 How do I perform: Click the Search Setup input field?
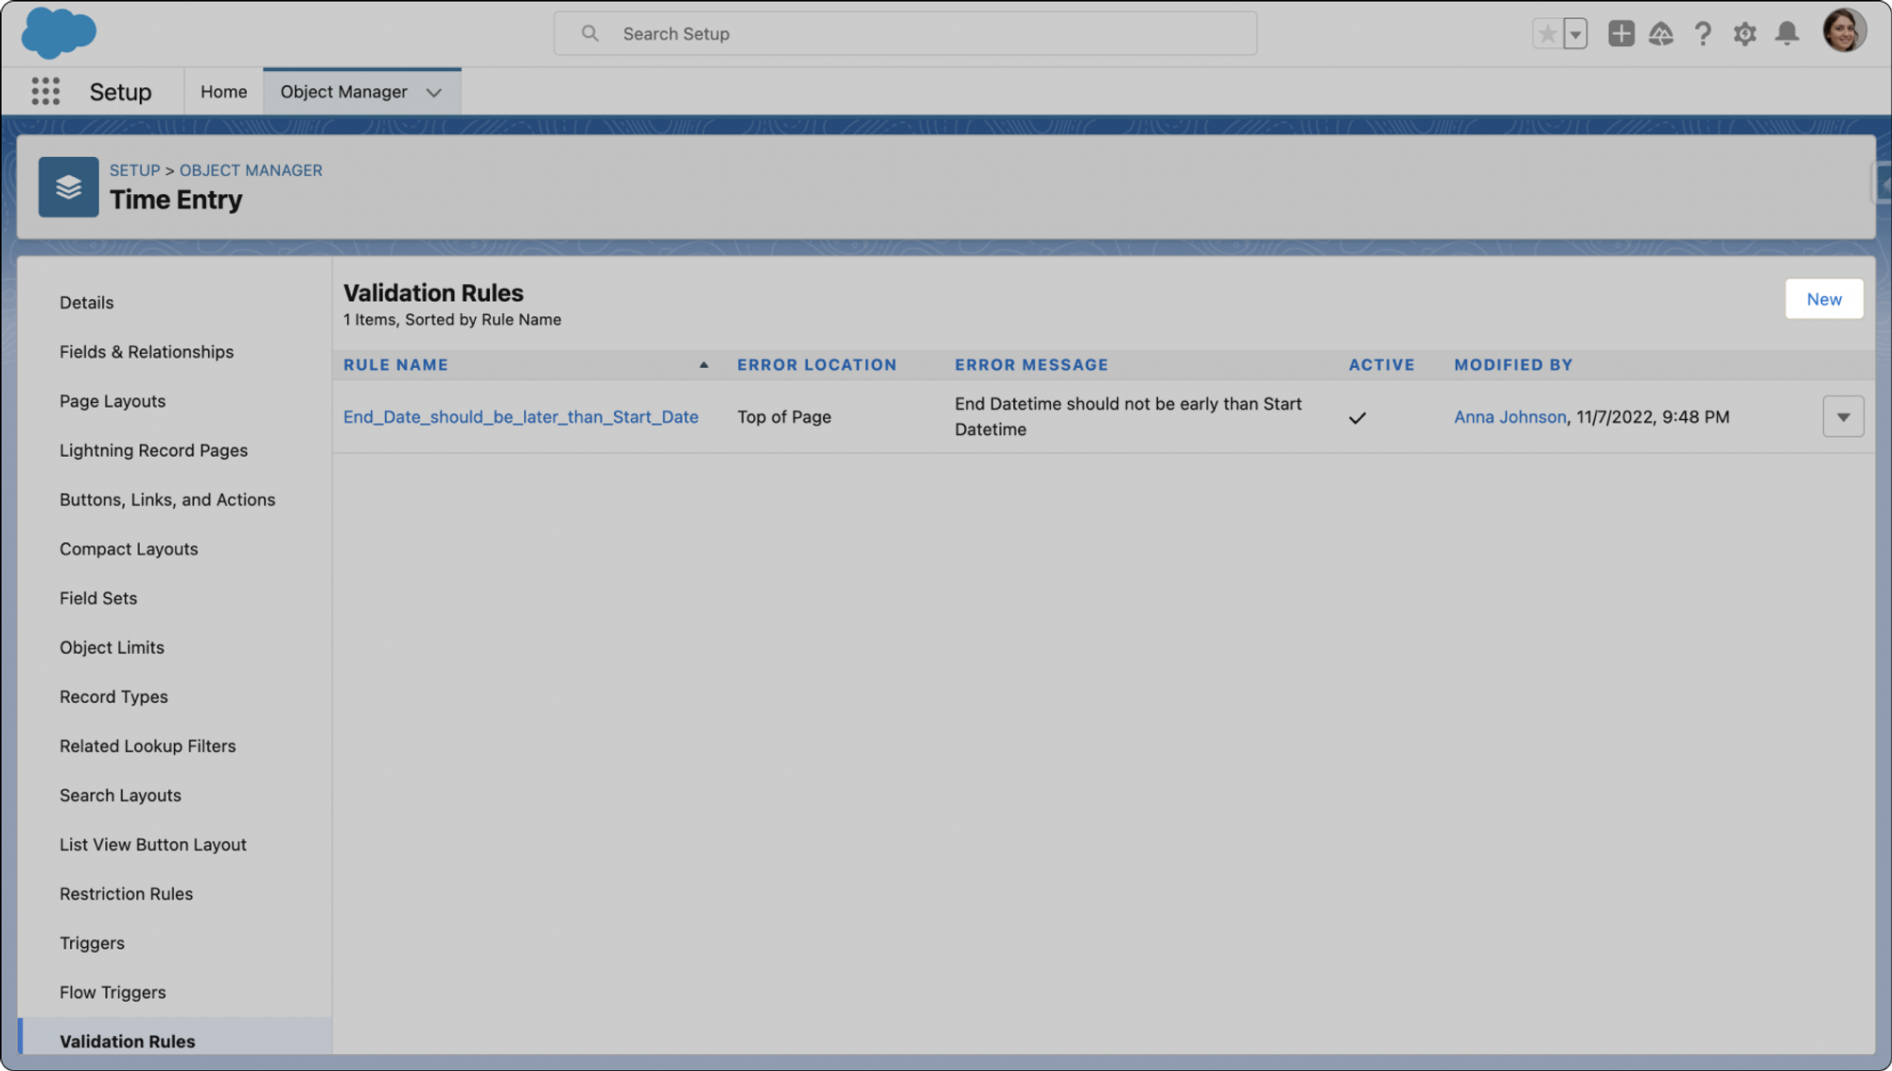coord(905,34)
